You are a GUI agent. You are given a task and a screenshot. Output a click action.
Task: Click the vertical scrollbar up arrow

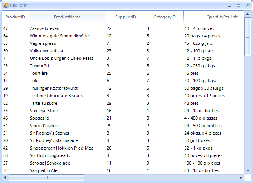248,14
